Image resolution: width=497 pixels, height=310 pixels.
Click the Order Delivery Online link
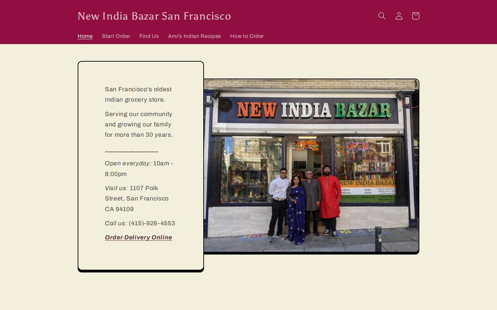click(138, 237)
